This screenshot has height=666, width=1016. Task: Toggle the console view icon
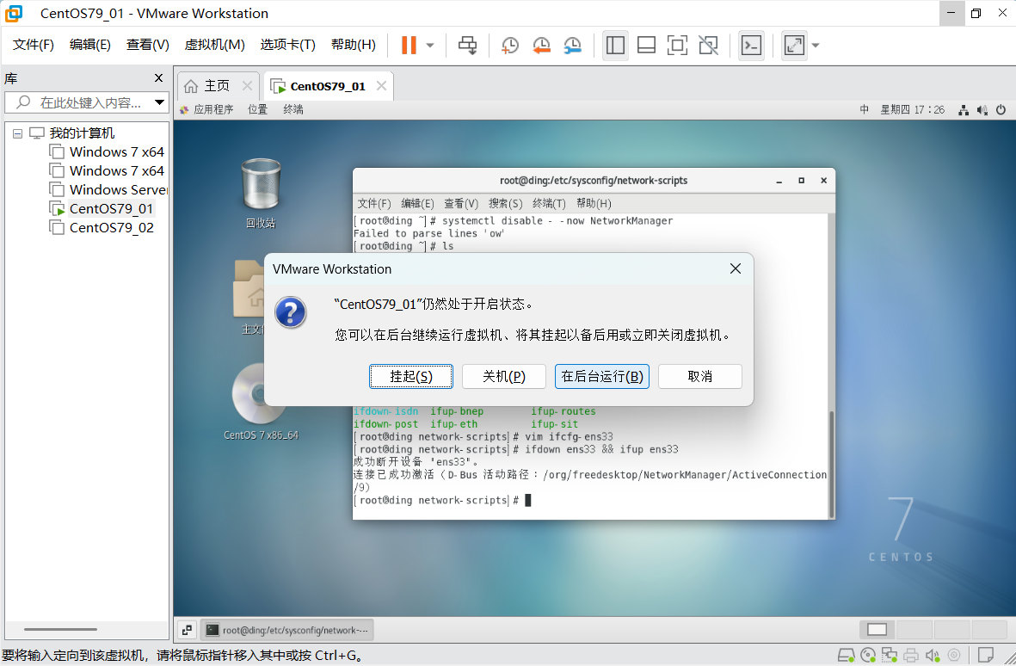point(751,46)
